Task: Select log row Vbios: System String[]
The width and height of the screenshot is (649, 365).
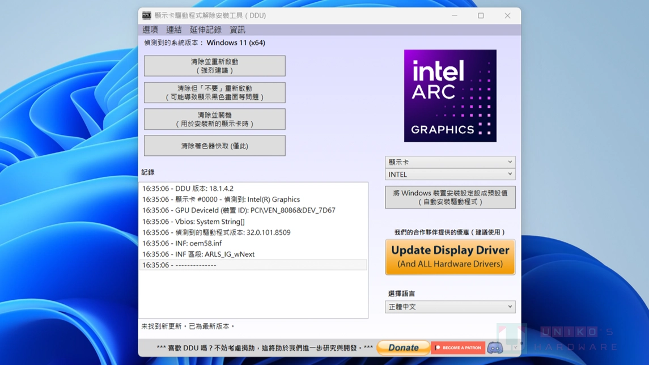Action: 253,222
